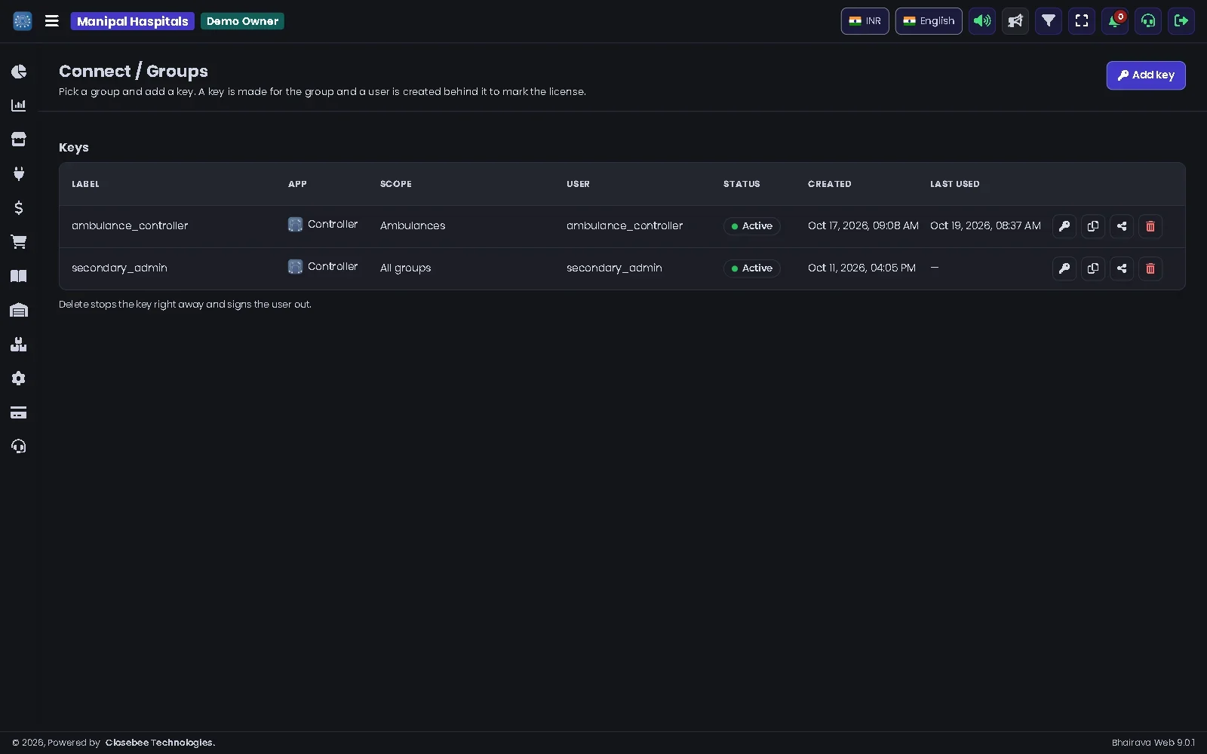Open the plug Connect sidebar icon
Viewport: 1207px width, 754px height.
19,173
